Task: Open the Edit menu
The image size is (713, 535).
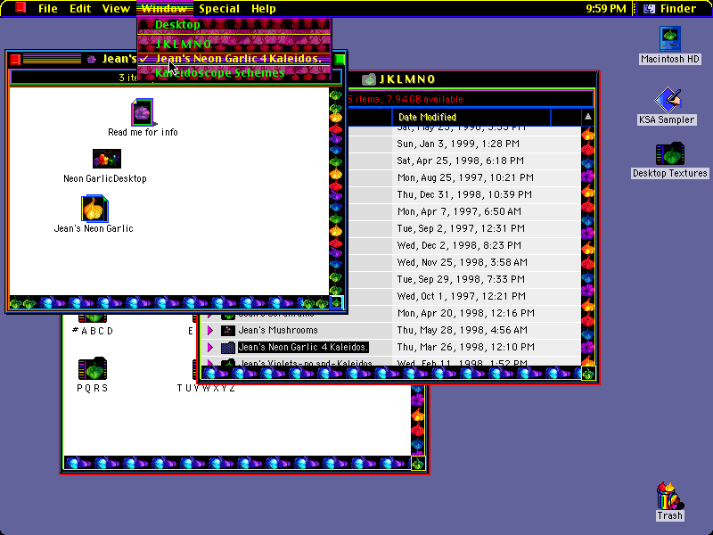Action: 80,8
